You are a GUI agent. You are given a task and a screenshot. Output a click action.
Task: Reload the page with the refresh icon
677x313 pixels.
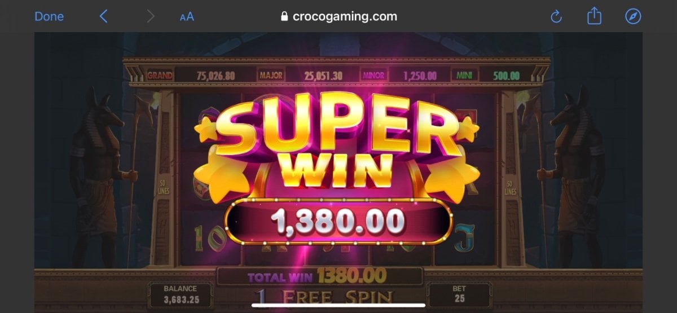point(556,17)
